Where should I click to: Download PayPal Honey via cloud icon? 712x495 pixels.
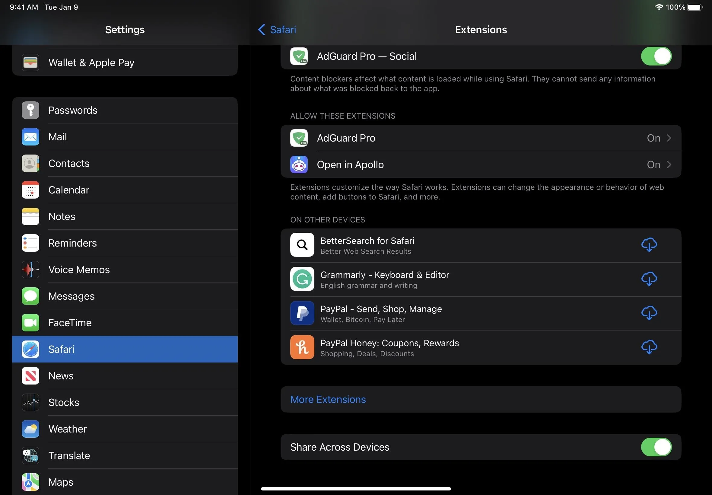click(x=649, y=347)
